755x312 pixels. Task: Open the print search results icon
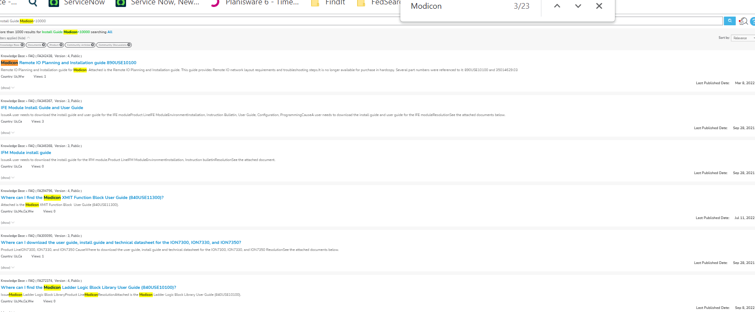click(x=743, y=21)
